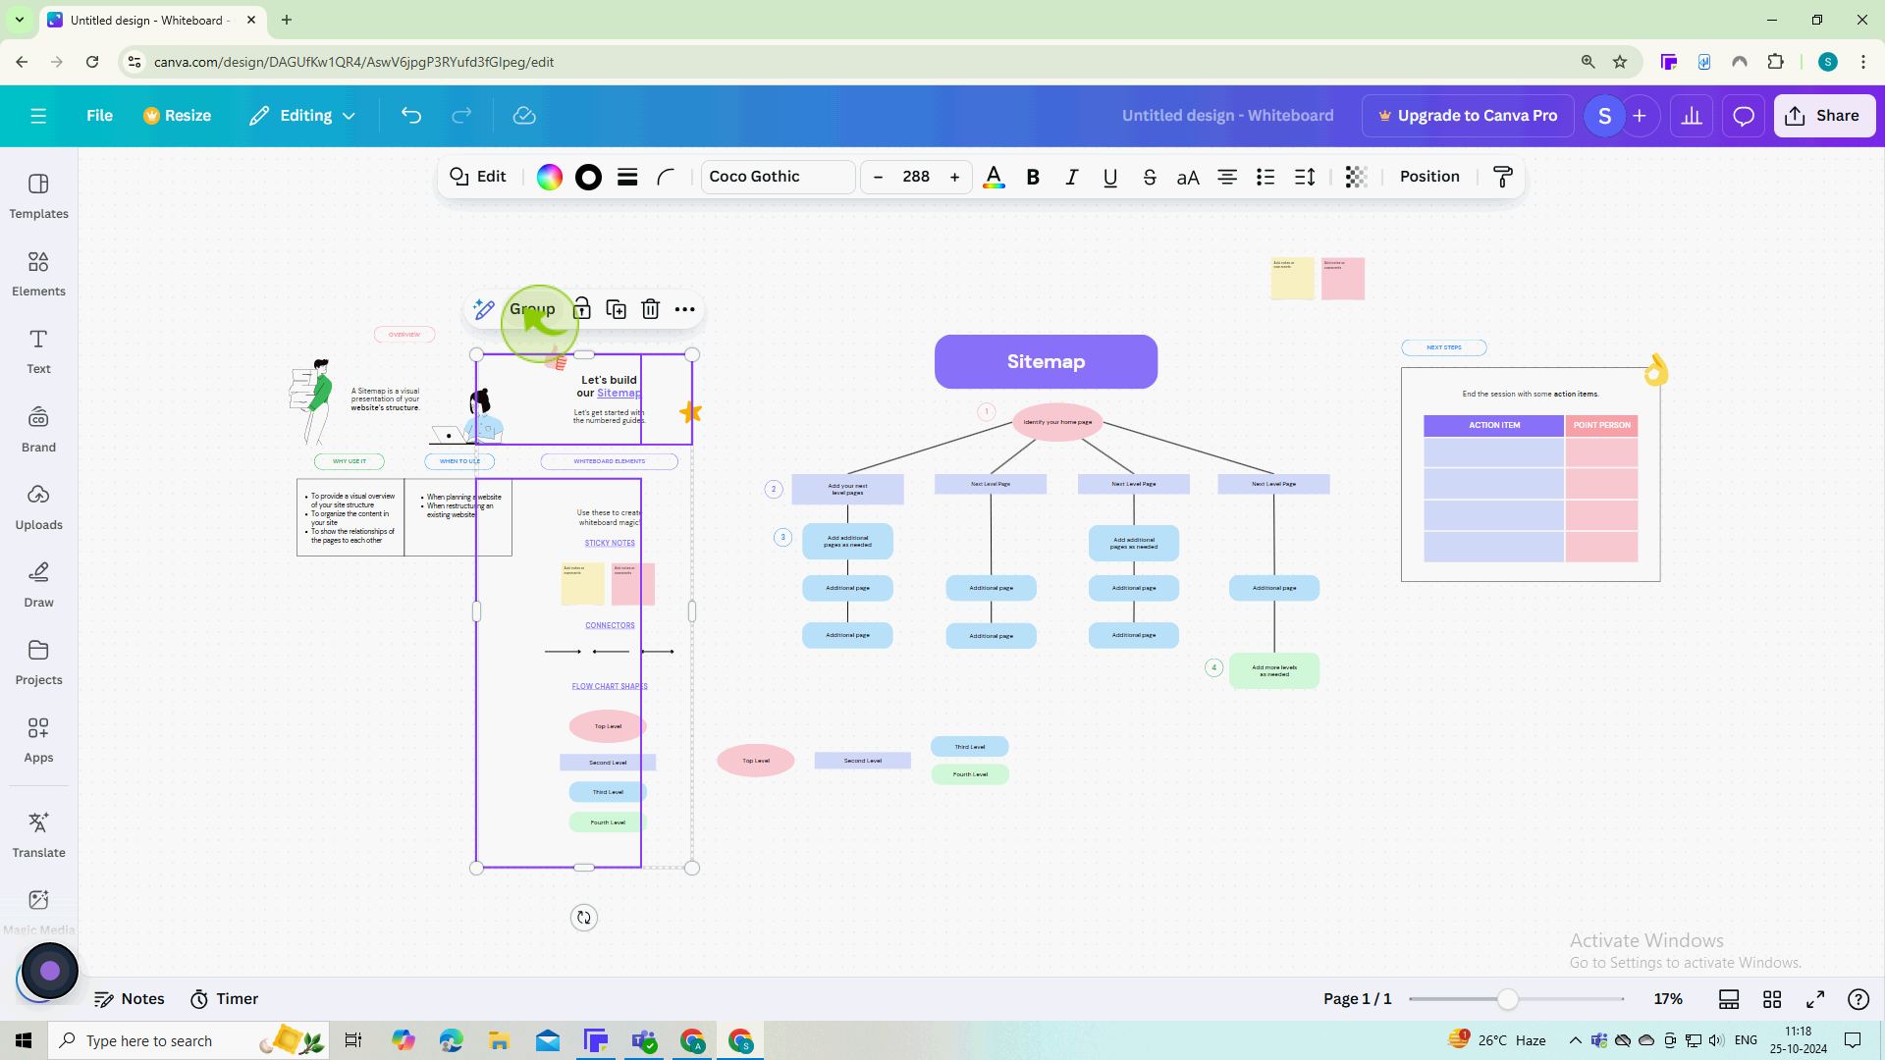Open the File menu

pyautogui.click(x=100, y=115)
